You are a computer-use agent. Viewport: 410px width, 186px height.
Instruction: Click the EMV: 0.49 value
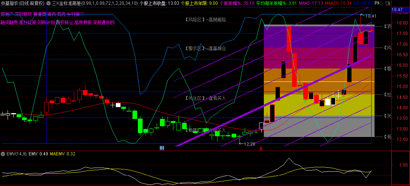coord(38,154)
